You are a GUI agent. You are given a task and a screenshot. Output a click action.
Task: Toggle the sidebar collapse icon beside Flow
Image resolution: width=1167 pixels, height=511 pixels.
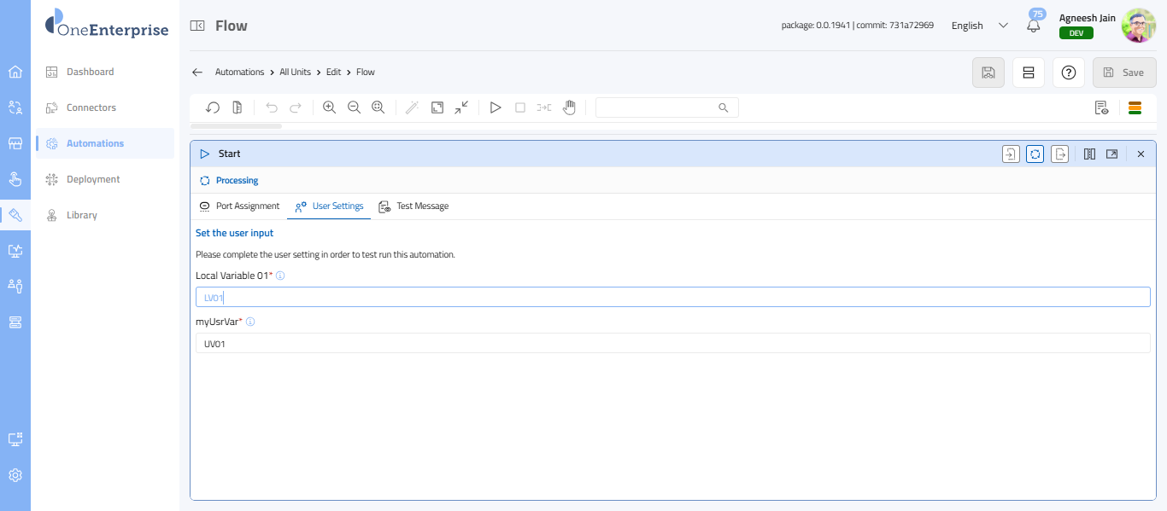pos(197,26)
